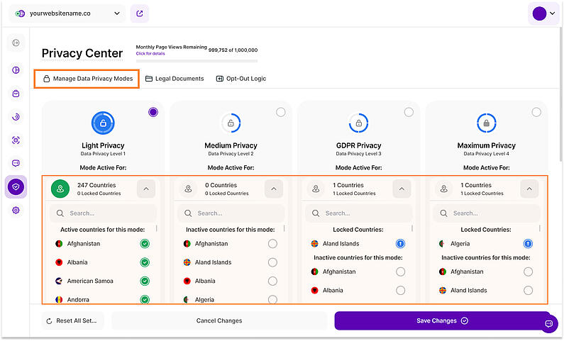The height and width of the screenshot is (341, 564).
Task: Toggle the lock on Algeria in Maximum Privacy
Action: pos(528,244)
